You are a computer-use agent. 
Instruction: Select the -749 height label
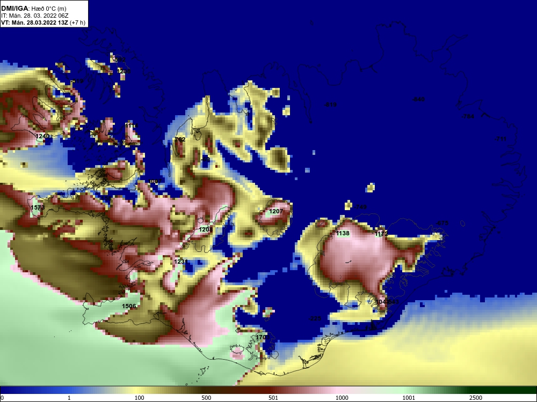pos(360,207)
